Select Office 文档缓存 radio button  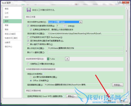[31, 81]
